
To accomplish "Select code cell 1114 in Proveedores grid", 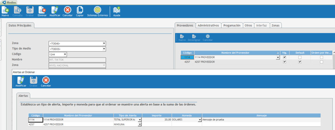I will 187,57.
